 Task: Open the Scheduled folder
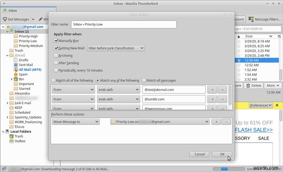[x=22, y=112]
